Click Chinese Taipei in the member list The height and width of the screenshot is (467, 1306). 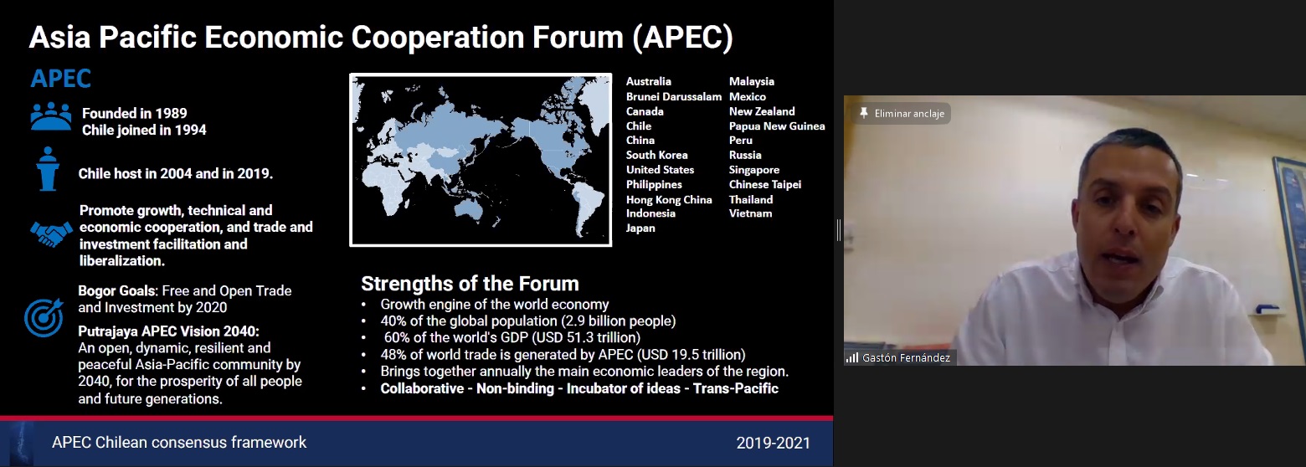point(765,184)
